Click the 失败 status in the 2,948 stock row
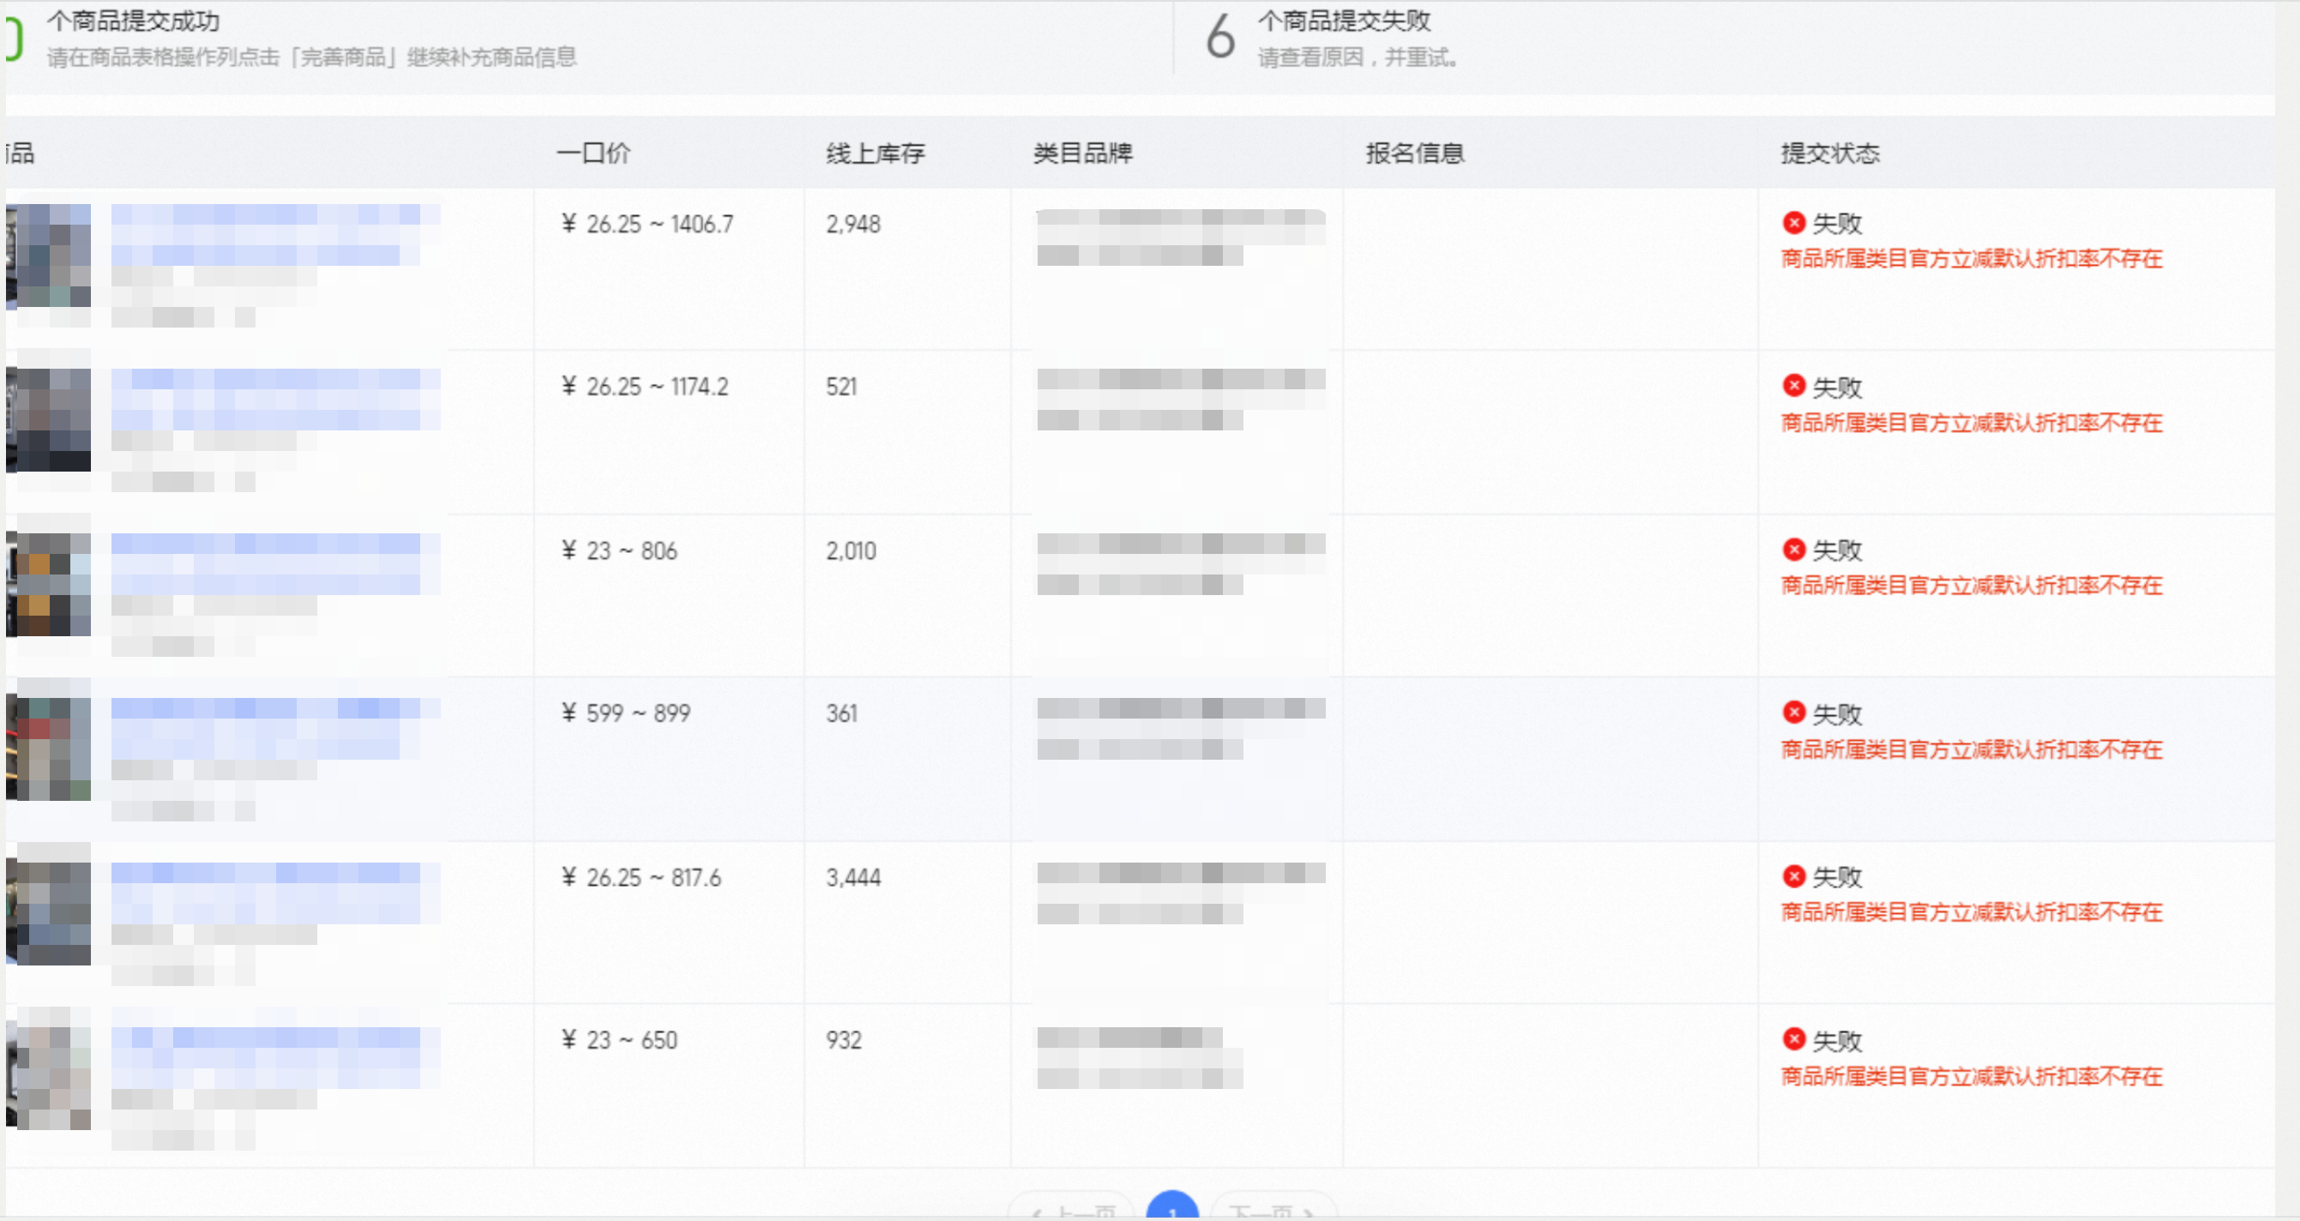This screenshot has height=1221, width=2300. (1837, 223)
